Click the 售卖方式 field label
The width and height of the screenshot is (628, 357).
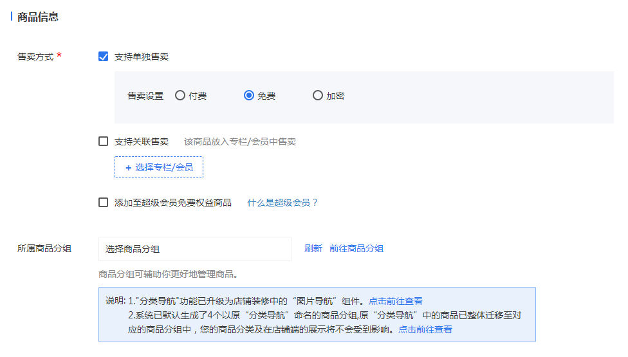coord(35,57)
